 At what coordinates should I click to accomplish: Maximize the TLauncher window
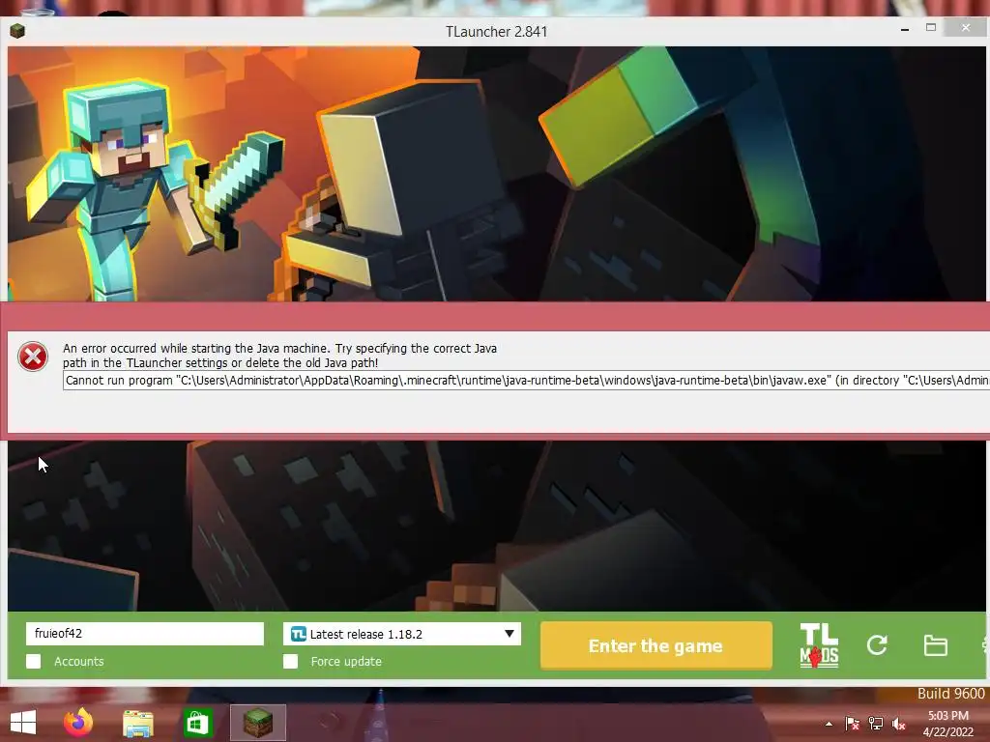[931, 28]
